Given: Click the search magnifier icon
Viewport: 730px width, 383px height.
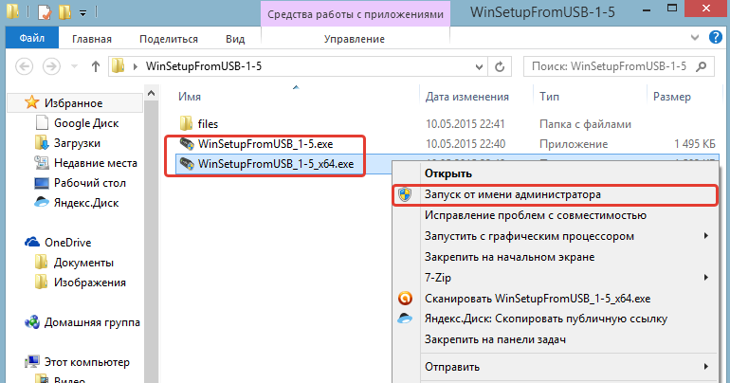Looking at the screenshot, I should 701,66.
